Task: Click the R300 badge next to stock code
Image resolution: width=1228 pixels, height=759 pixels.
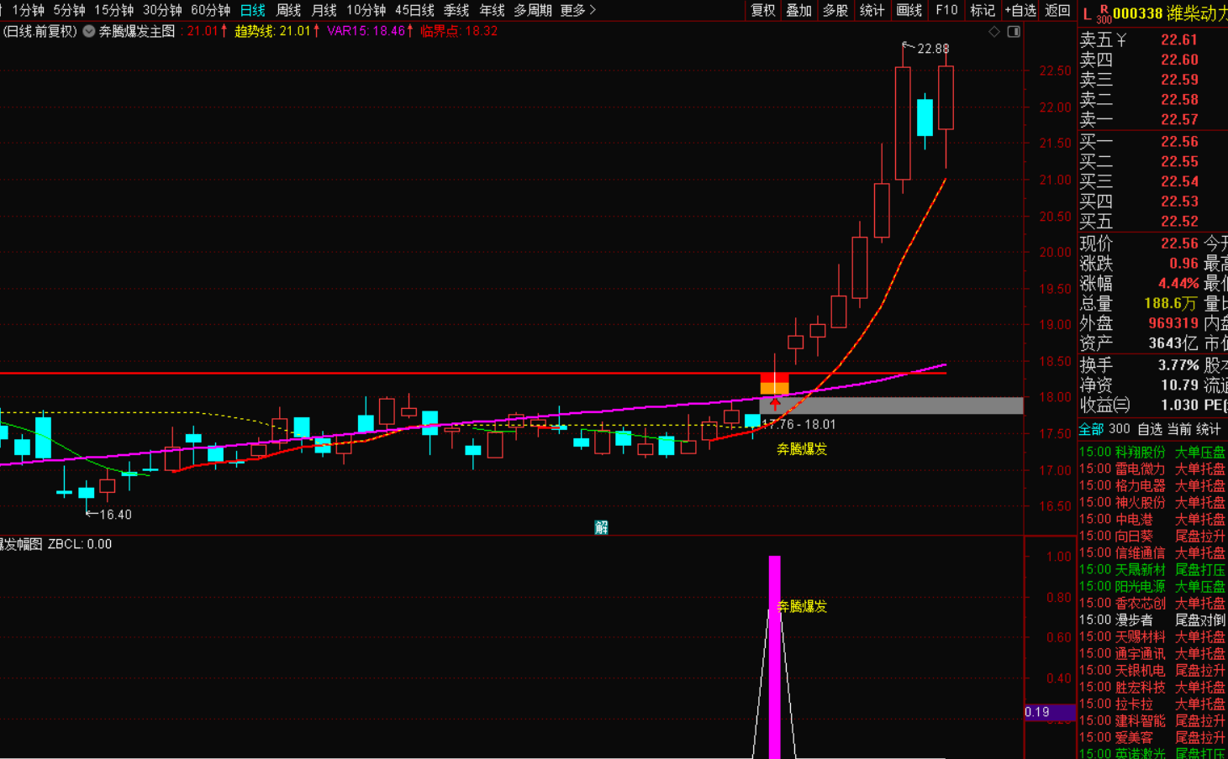Action: click(x=1103, y=13)
